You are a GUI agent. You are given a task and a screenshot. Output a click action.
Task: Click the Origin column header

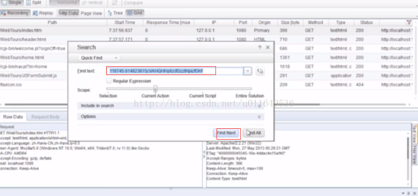pos(264,22)
